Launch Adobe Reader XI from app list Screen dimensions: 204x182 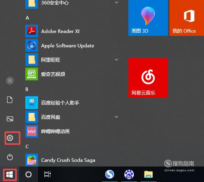[72, 31]
